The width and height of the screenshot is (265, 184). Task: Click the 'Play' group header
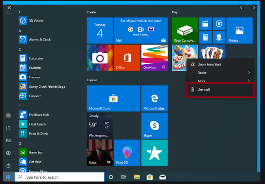(x=175, y=12)
